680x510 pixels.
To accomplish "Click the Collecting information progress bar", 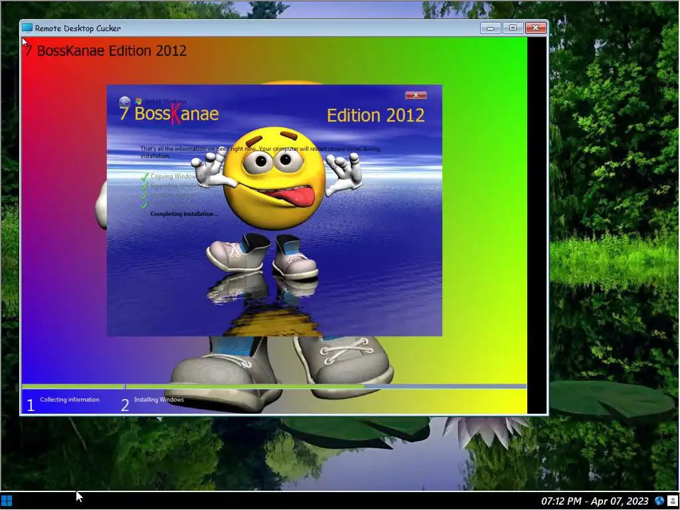I will point(73,386).
